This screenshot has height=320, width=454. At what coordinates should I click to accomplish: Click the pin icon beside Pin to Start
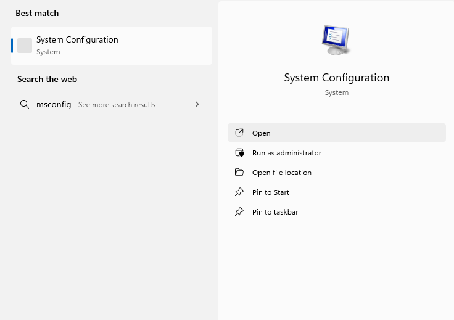[x=239, y=192]
